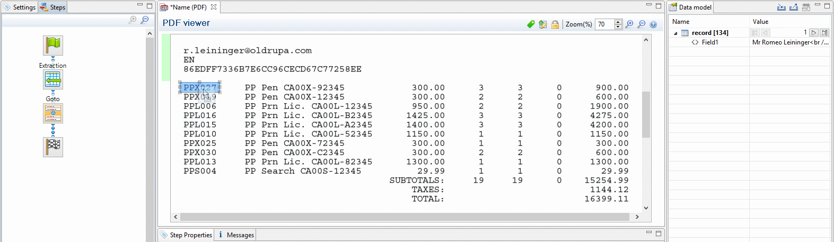Viewport: 834px width, 242px height.
Task: Open PDF viewer help icon
Action: point(653,24)
